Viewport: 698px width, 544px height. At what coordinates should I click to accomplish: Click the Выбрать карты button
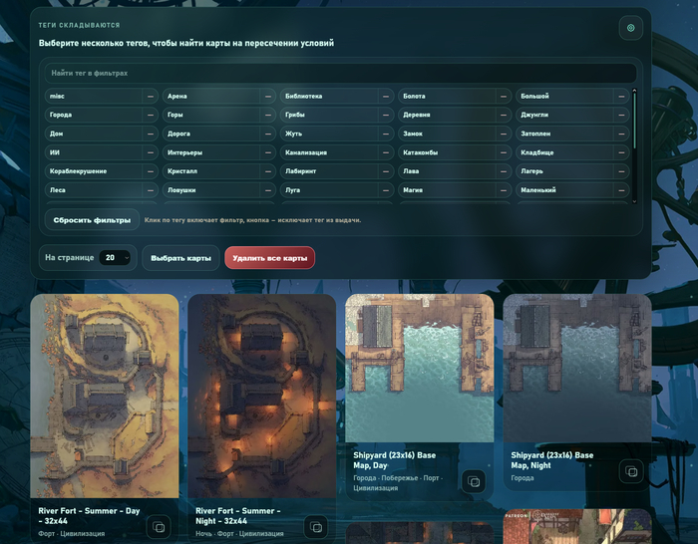tap(180, 258)
